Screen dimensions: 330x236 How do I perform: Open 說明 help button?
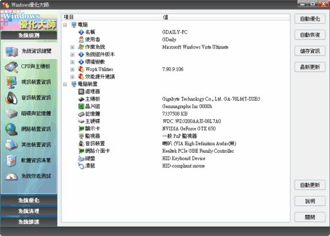pos(310,201)
